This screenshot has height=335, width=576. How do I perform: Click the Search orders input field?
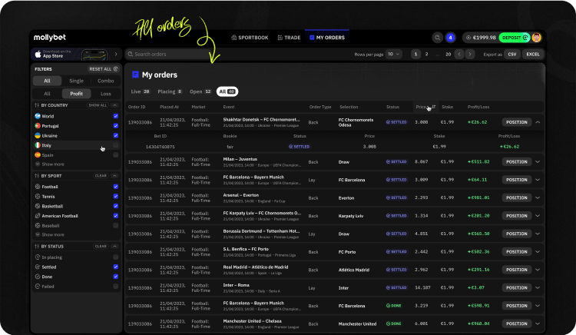click(169, 55)
